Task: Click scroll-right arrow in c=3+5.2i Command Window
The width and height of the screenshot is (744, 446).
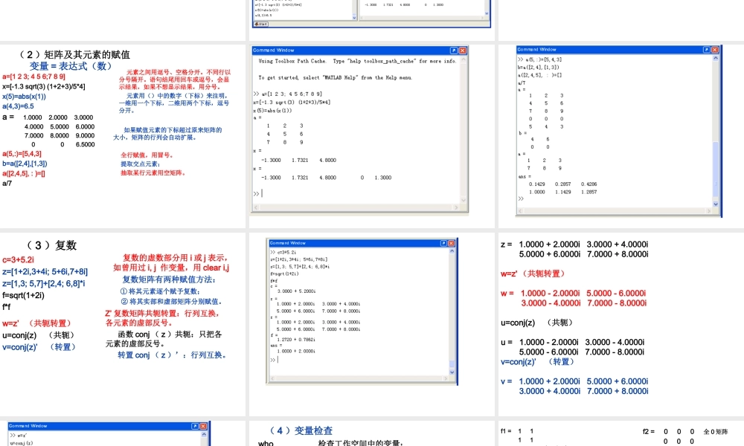Action: pyautogui.click(x=445, y=378)
